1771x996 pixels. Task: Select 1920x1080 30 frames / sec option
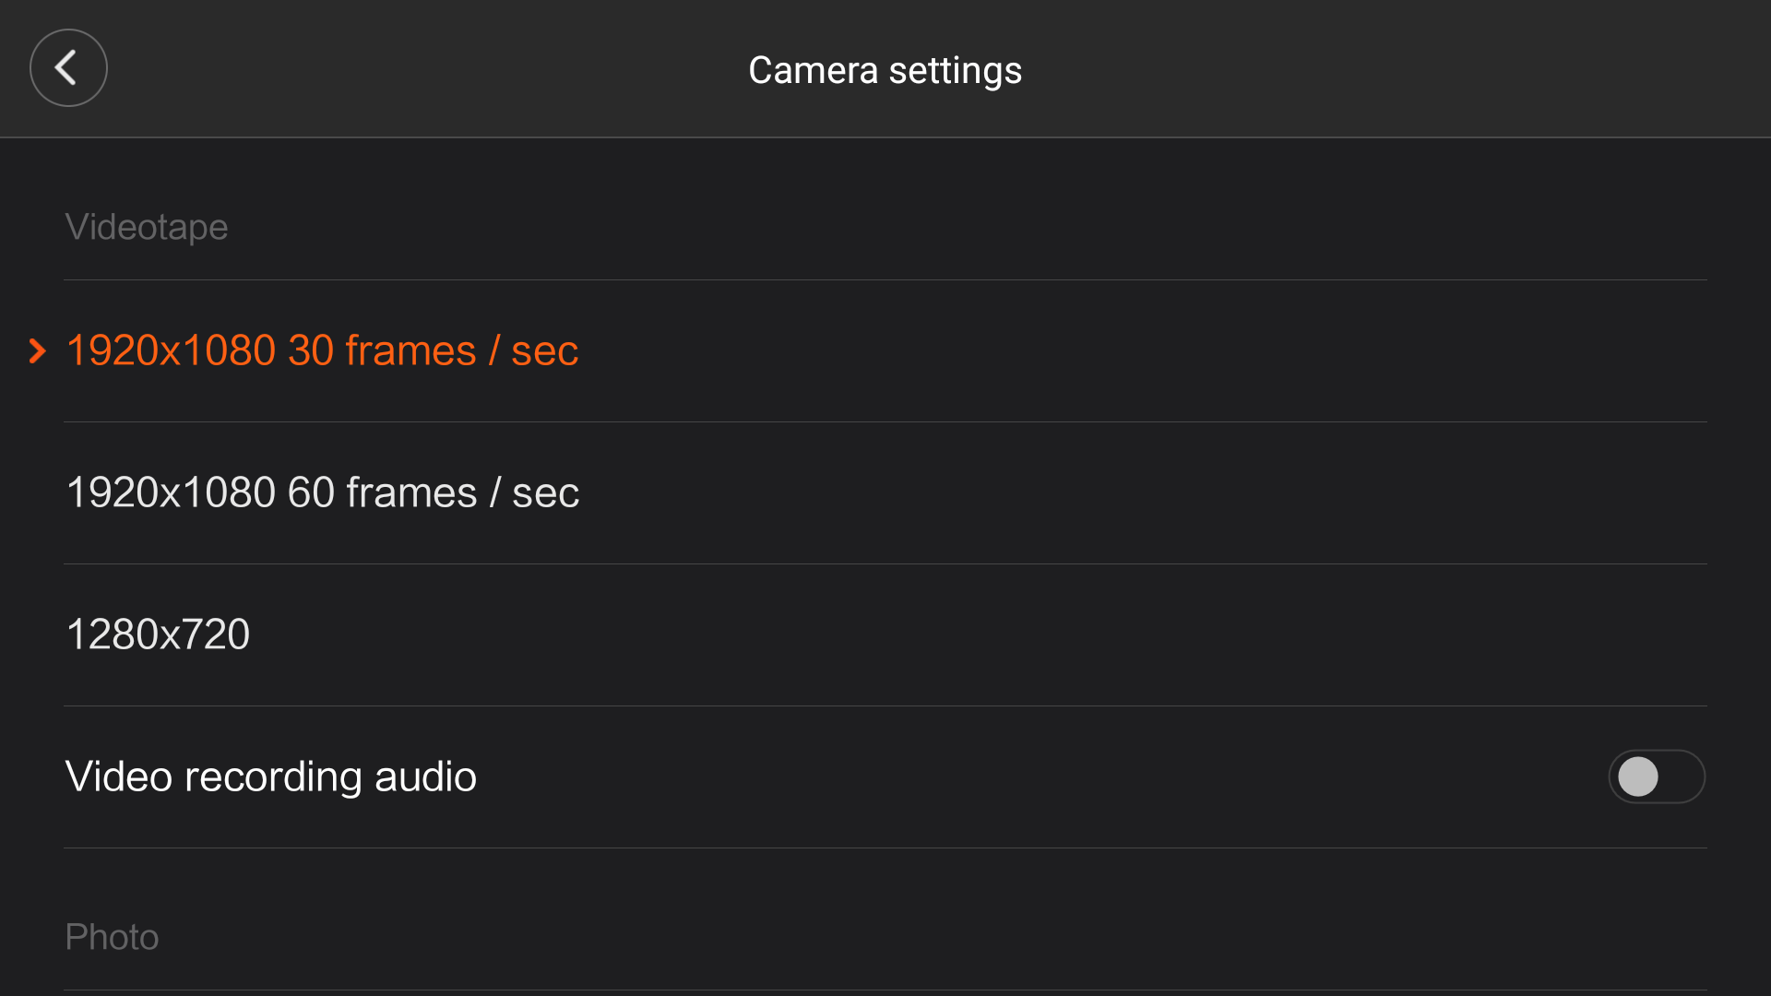pos(885,350)
